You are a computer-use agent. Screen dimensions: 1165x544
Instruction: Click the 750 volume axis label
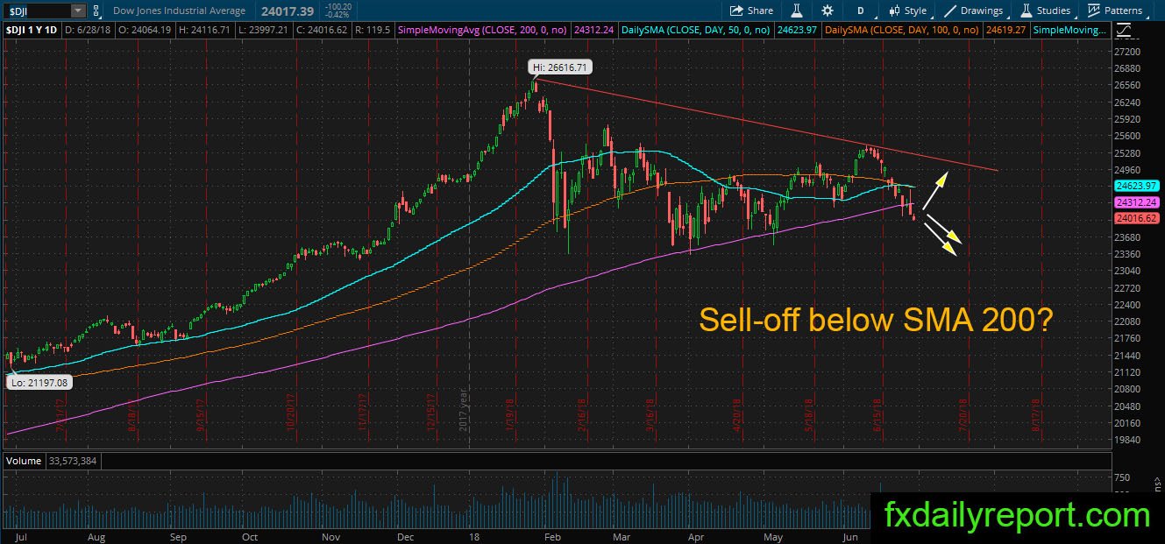click(x=1121, y=477)
